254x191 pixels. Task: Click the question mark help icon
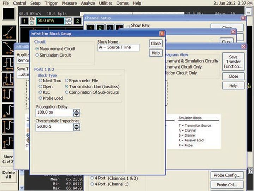coord(250,171)
